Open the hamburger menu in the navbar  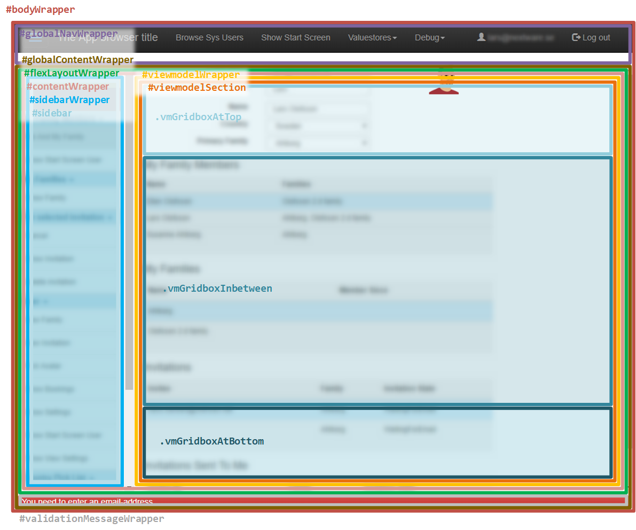tap(35, 39)
